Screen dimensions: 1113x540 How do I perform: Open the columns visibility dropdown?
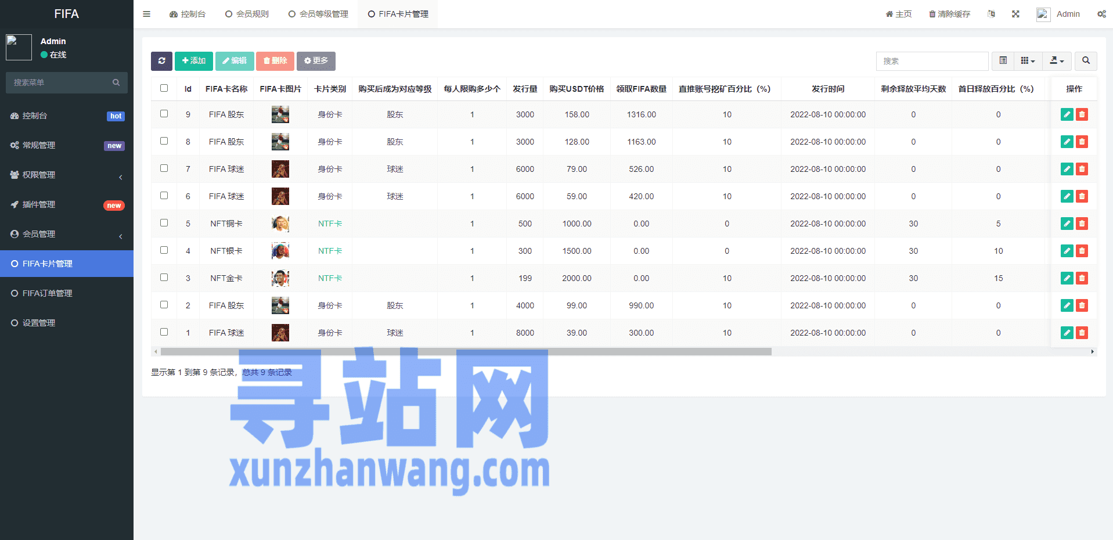coord(1028,61)
